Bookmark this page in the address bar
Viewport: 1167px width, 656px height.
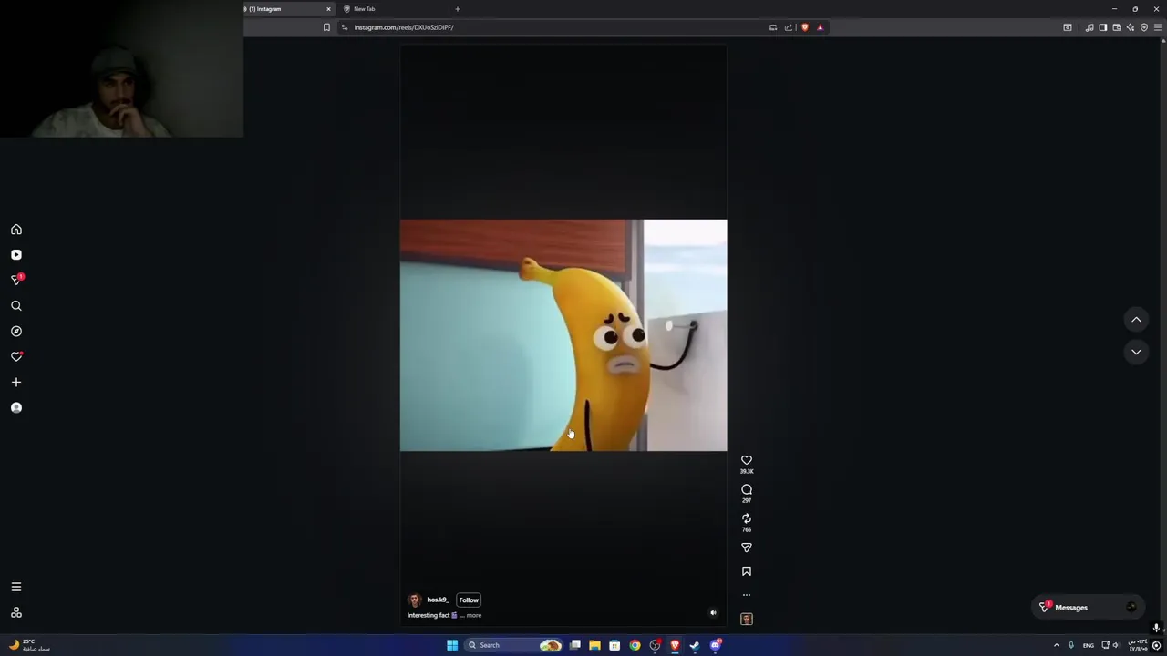(326, 27)
